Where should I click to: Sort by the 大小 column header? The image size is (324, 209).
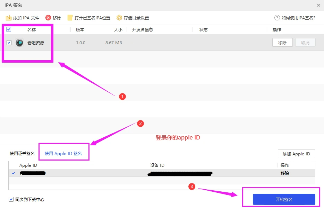pyautogui.click(x=118, y=30)
